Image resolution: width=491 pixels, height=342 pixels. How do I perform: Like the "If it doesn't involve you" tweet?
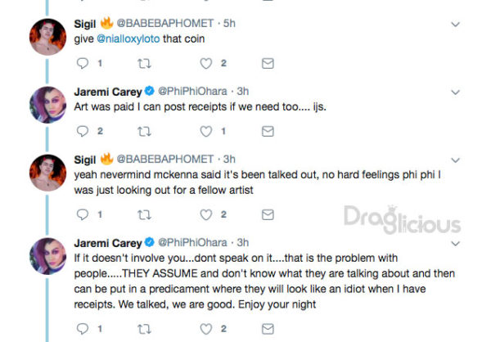207,328
